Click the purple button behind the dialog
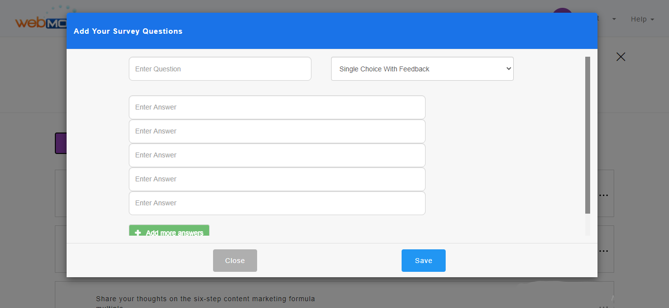The image size is (669, 308). pyautogui.click(x=61, y=143)
